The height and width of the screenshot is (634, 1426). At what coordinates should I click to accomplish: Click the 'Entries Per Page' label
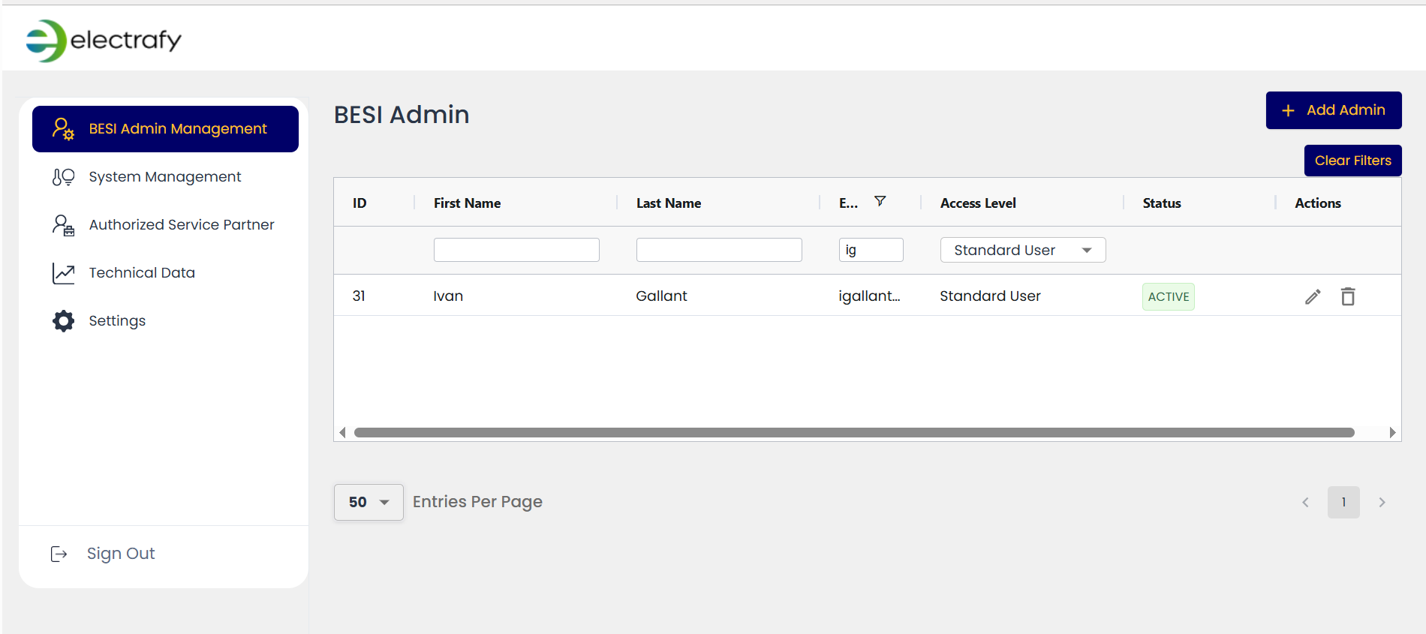click(x=477, y=502)
